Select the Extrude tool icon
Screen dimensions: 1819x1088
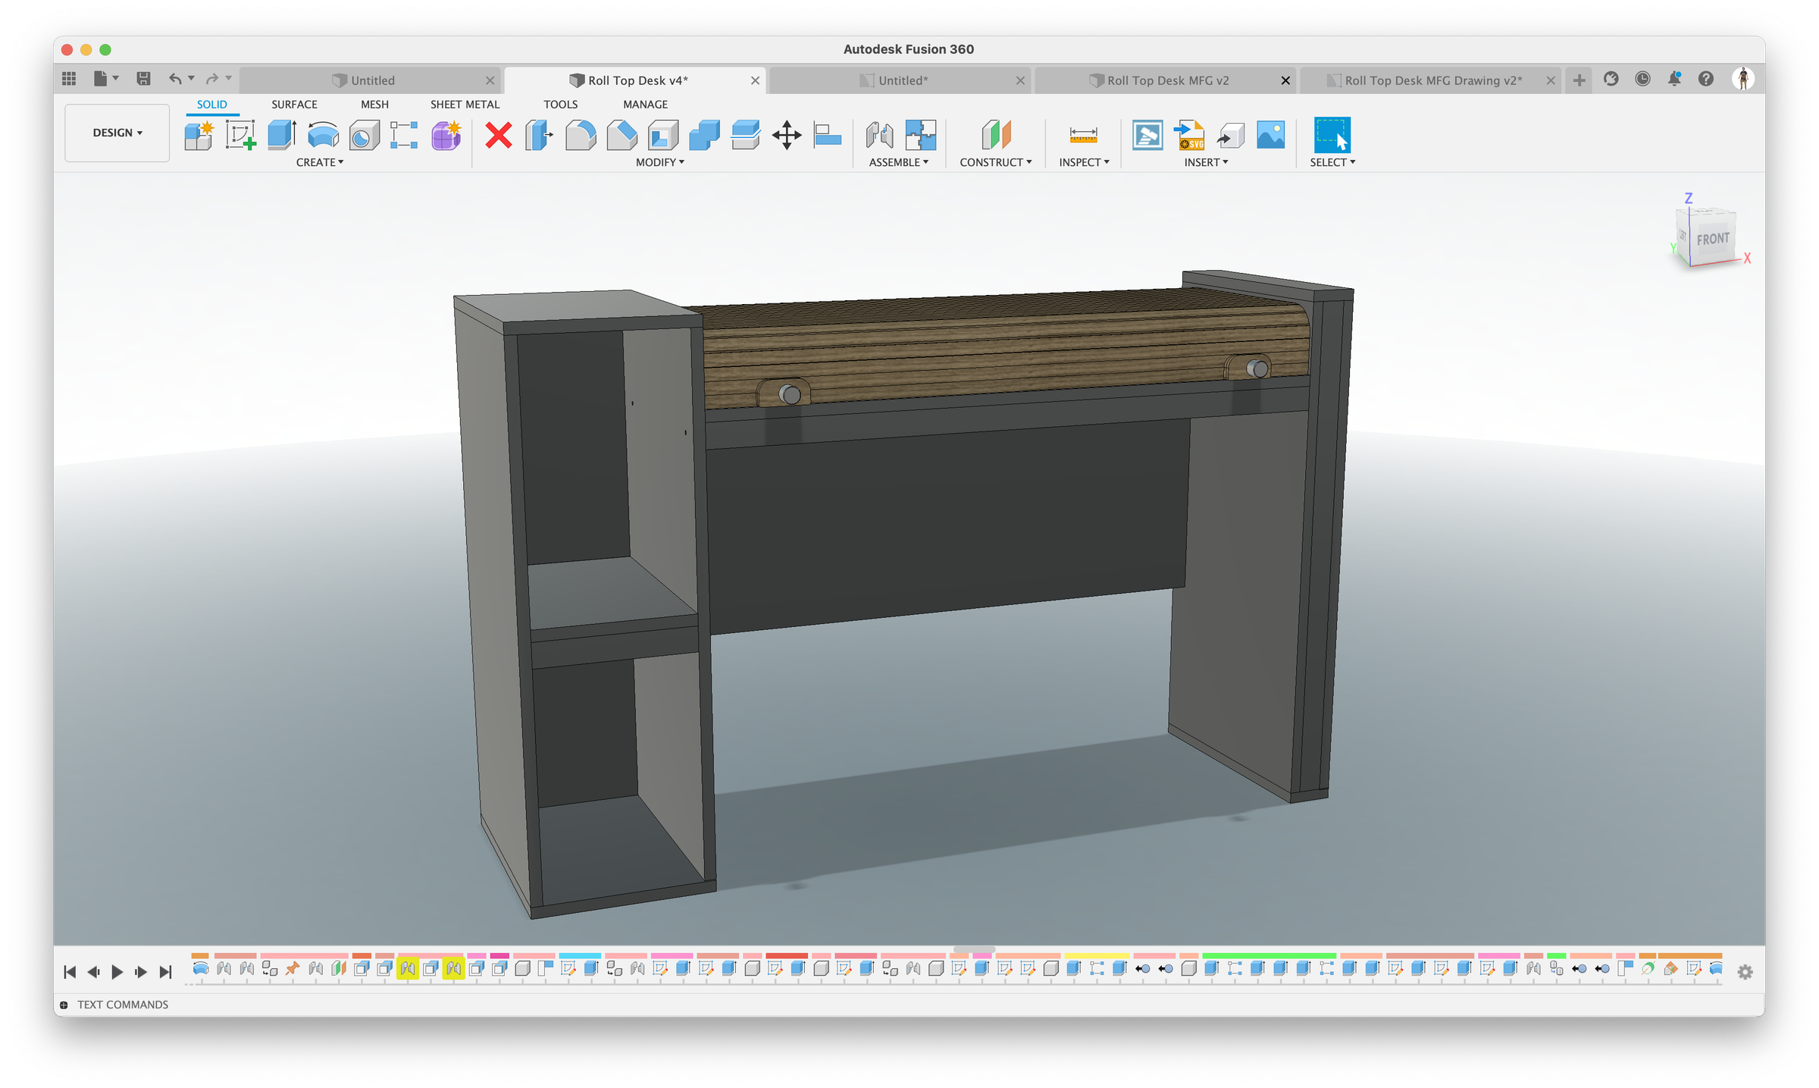tap(281, 136)
